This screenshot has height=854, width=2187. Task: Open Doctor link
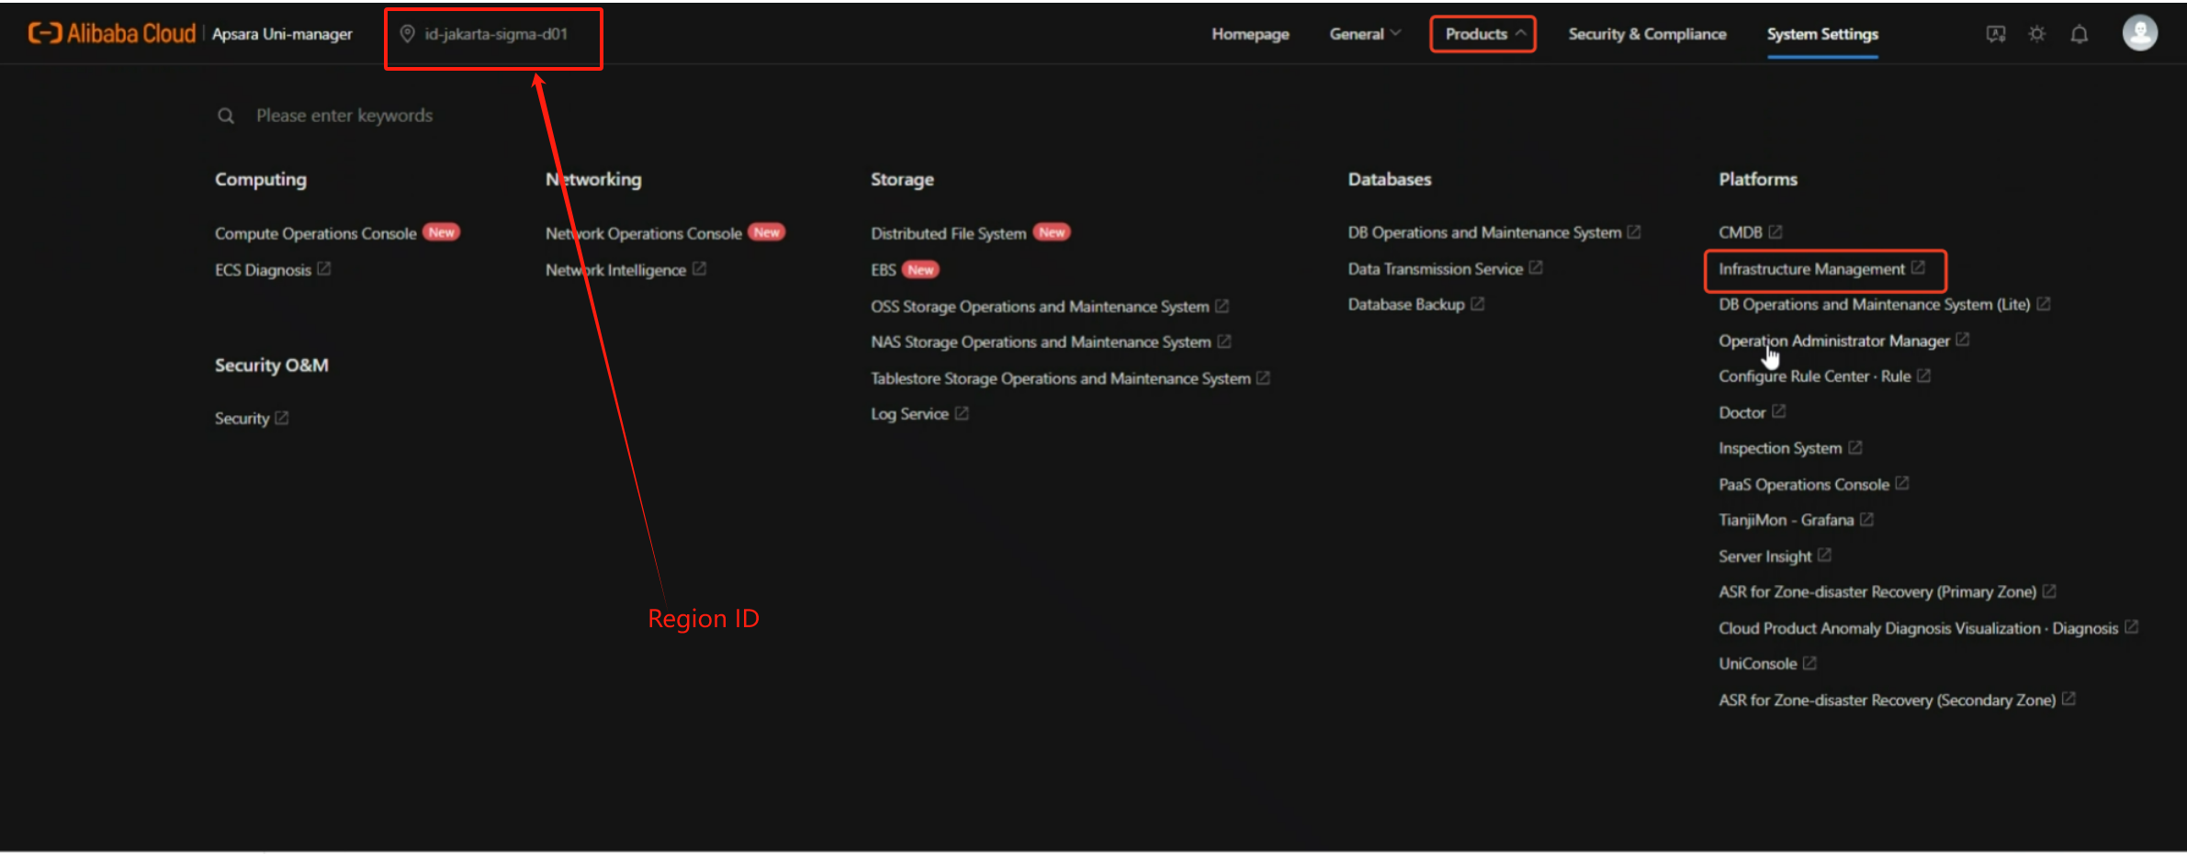1742,412
